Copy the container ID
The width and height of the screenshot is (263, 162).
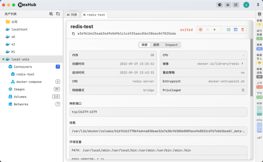coord(73,34)
